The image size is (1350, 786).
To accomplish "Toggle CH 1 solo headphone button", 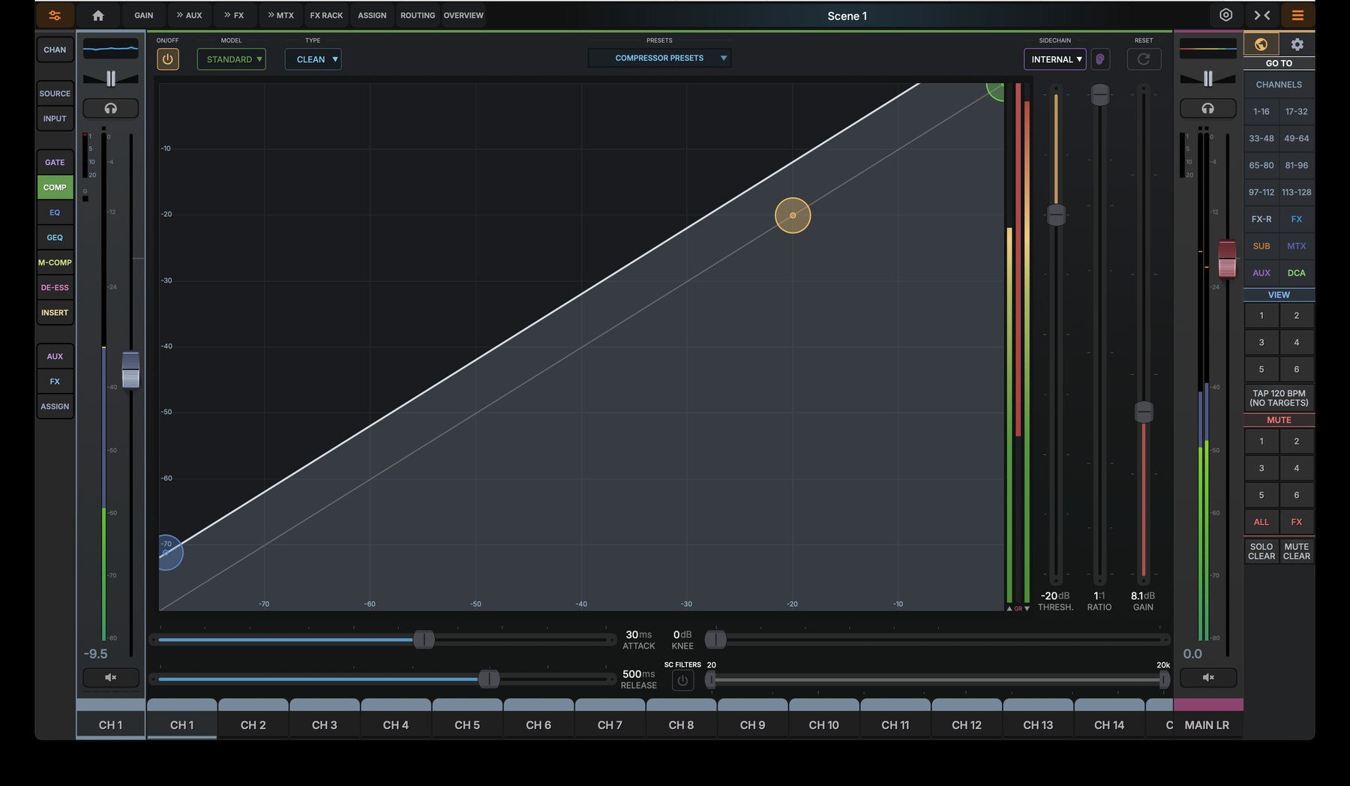I will [110, 109].
